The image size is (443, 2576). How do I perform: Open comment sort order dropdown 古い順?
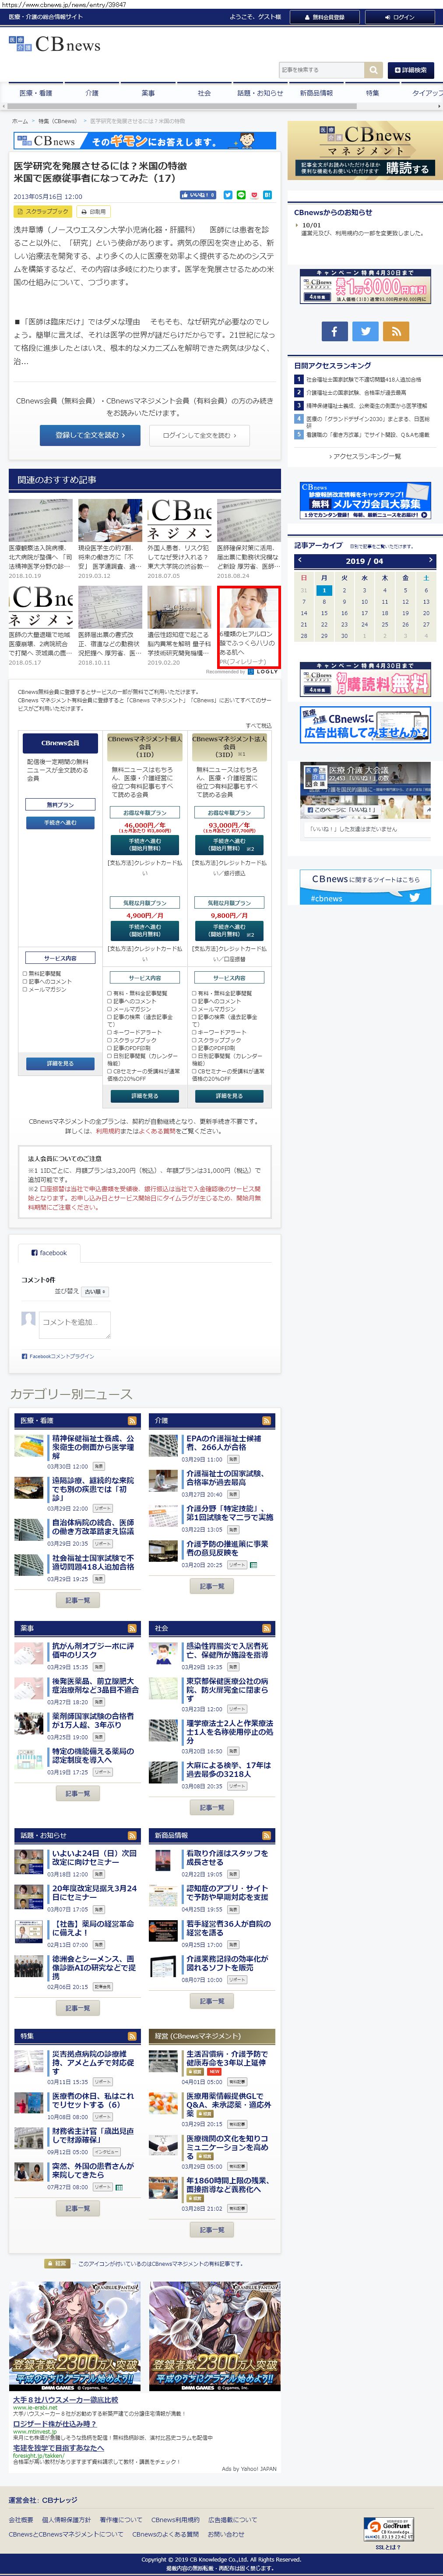(x=95, y=1291)
